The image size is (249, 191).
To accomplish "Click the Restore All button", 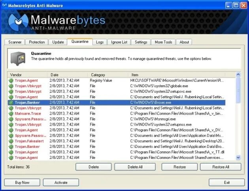I will (221, 167).
